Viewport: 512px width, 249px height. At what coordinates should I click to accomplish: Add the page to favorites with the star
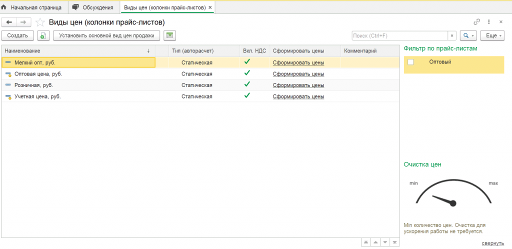coord(40,22)
